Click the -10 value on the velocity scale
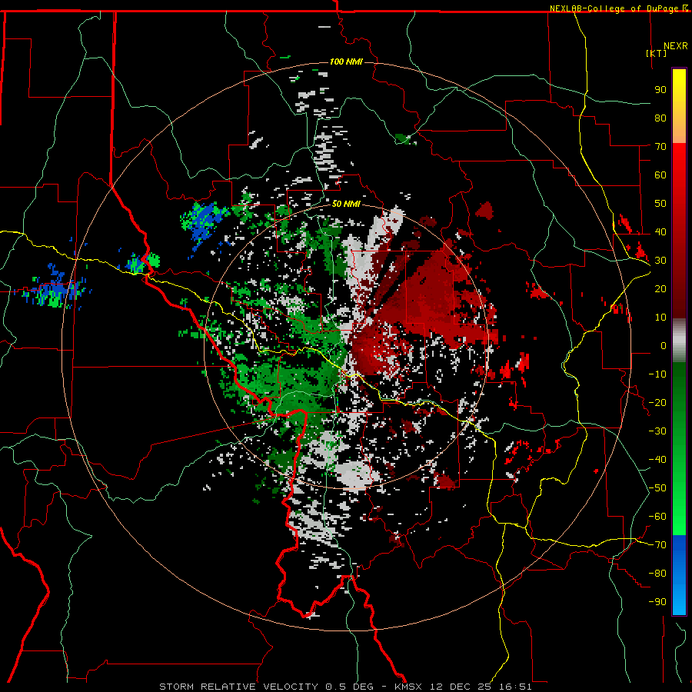The image size is (692, 692). coord(657,374)
